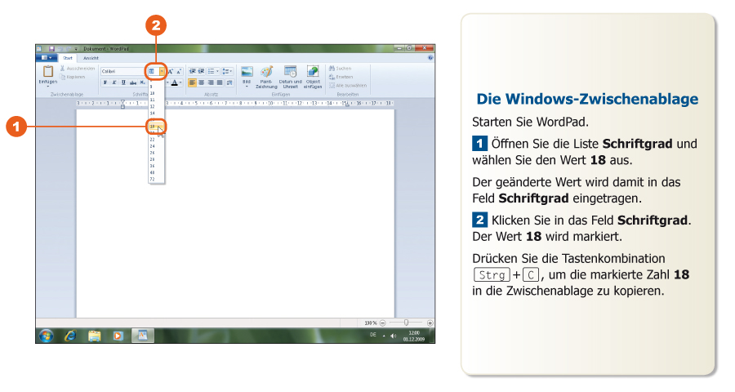Screen dimensions: 735x392
Task: Click the Windows Start orb
Action: 47,336
